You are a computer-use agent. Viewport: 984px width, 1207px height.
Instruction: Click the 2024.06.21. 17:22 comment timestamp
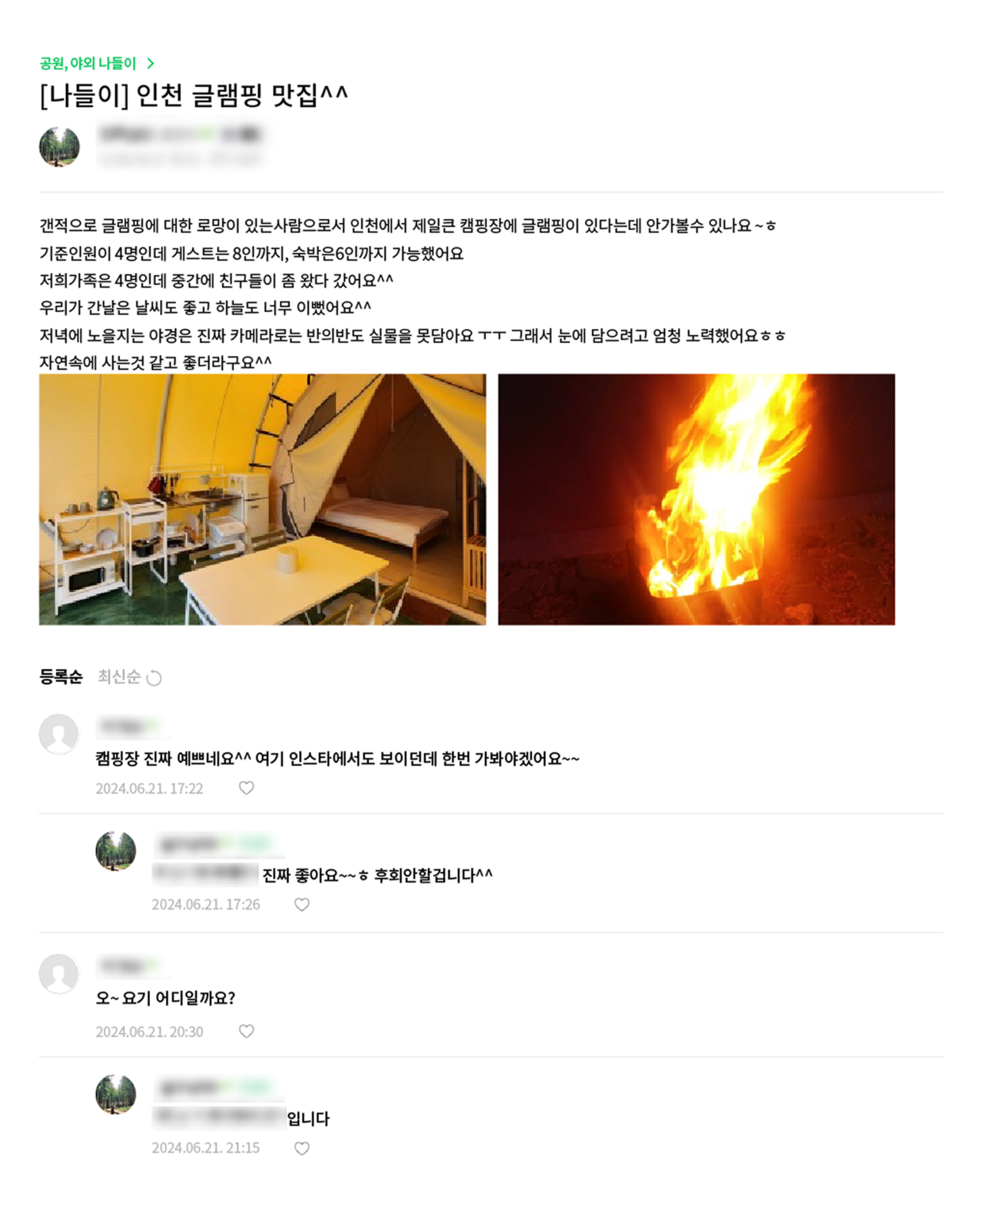click(x=149, y=788)
